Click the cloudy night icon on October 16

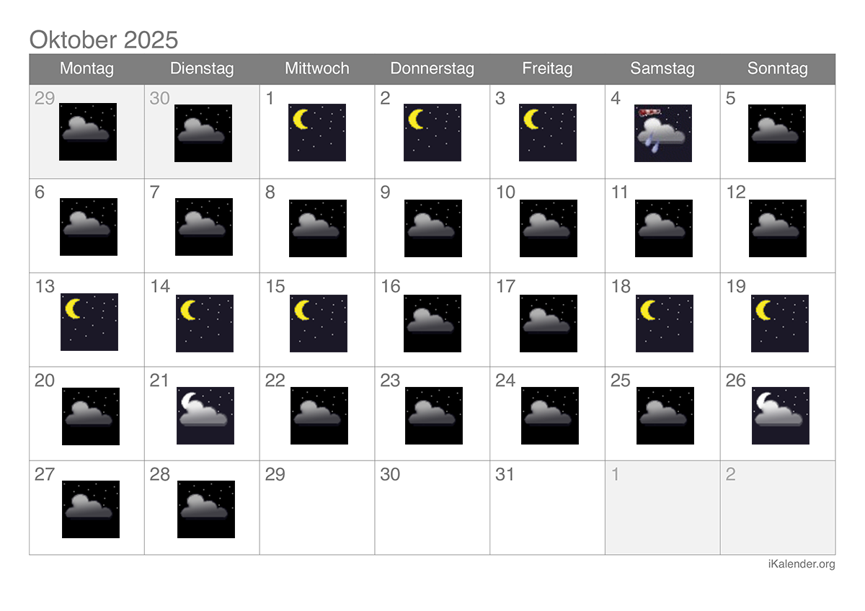tap(432, 324)
